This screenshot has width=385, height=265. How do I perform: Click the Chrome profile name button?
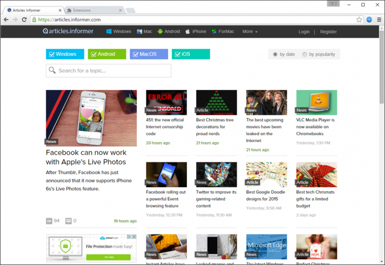point(333,3)
